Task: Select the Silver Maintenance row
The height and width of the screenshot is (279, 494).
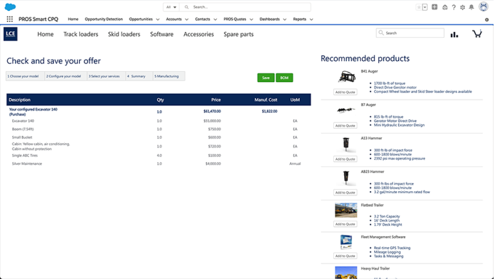Action: coord(158,164)
